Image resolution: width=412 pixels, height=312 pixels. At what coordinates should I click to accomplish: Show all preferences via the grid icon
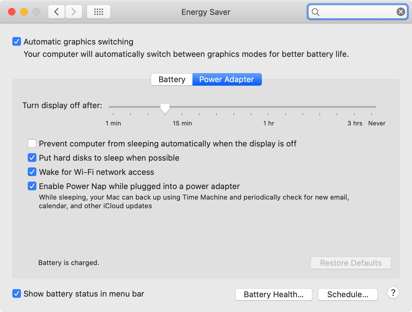pos(99,12)
